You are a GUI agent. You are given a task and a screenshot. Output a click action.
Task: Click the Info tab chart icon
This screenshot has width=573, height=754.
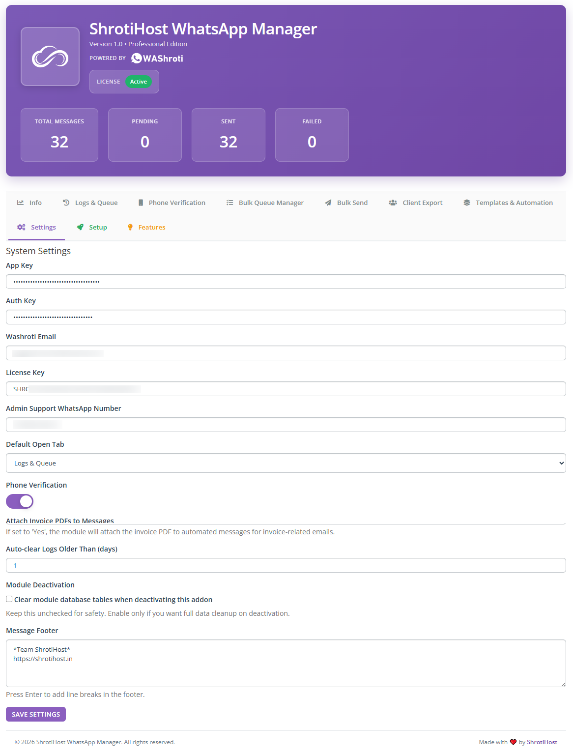tap(20, 202)
